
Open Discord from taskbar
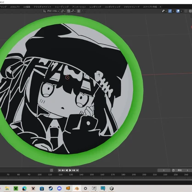pyautogui.click(x=59, y=188)
